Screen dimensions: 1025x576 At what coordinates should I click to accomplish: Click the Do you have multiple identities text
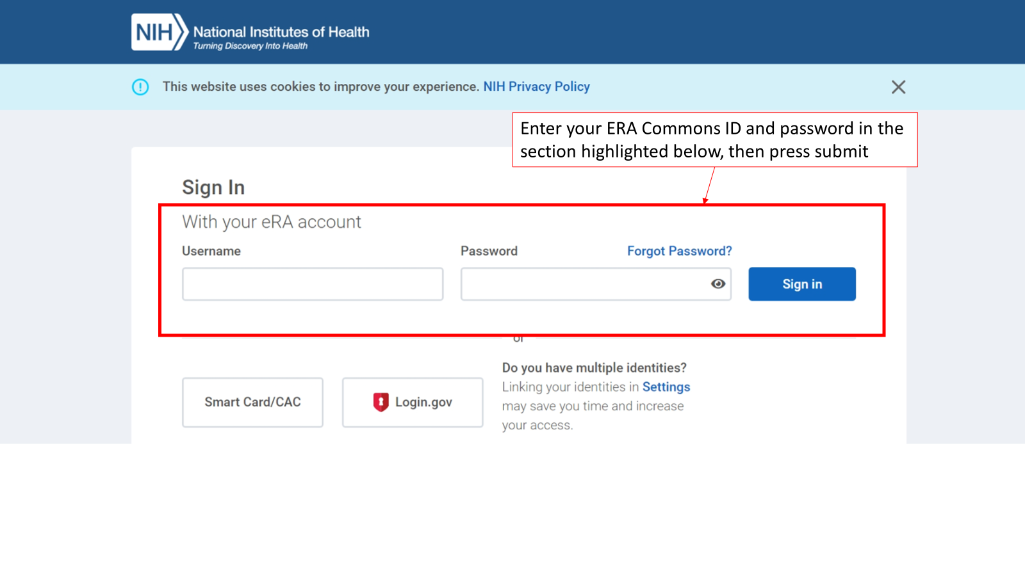coord(594,368)
